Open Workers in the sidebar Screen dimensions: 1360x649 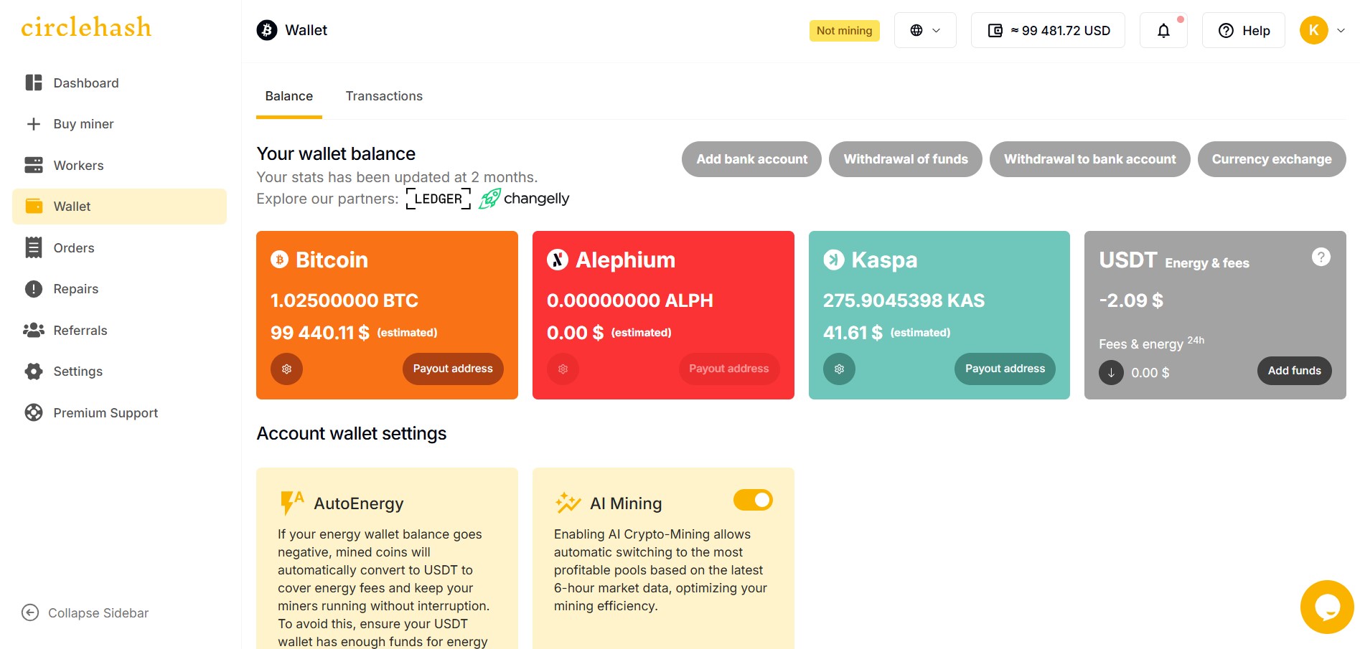pyautogui.click(x=78, y=166)
